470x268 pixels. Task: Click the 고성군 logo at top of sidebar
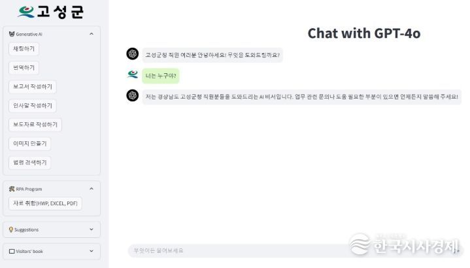[51, 12]
